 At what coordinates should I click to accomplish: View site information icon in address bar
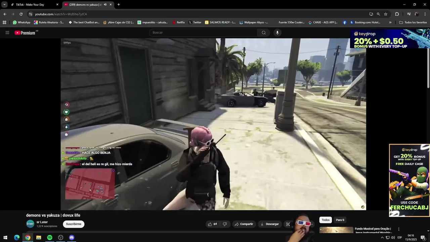click(x=31, y=14)
